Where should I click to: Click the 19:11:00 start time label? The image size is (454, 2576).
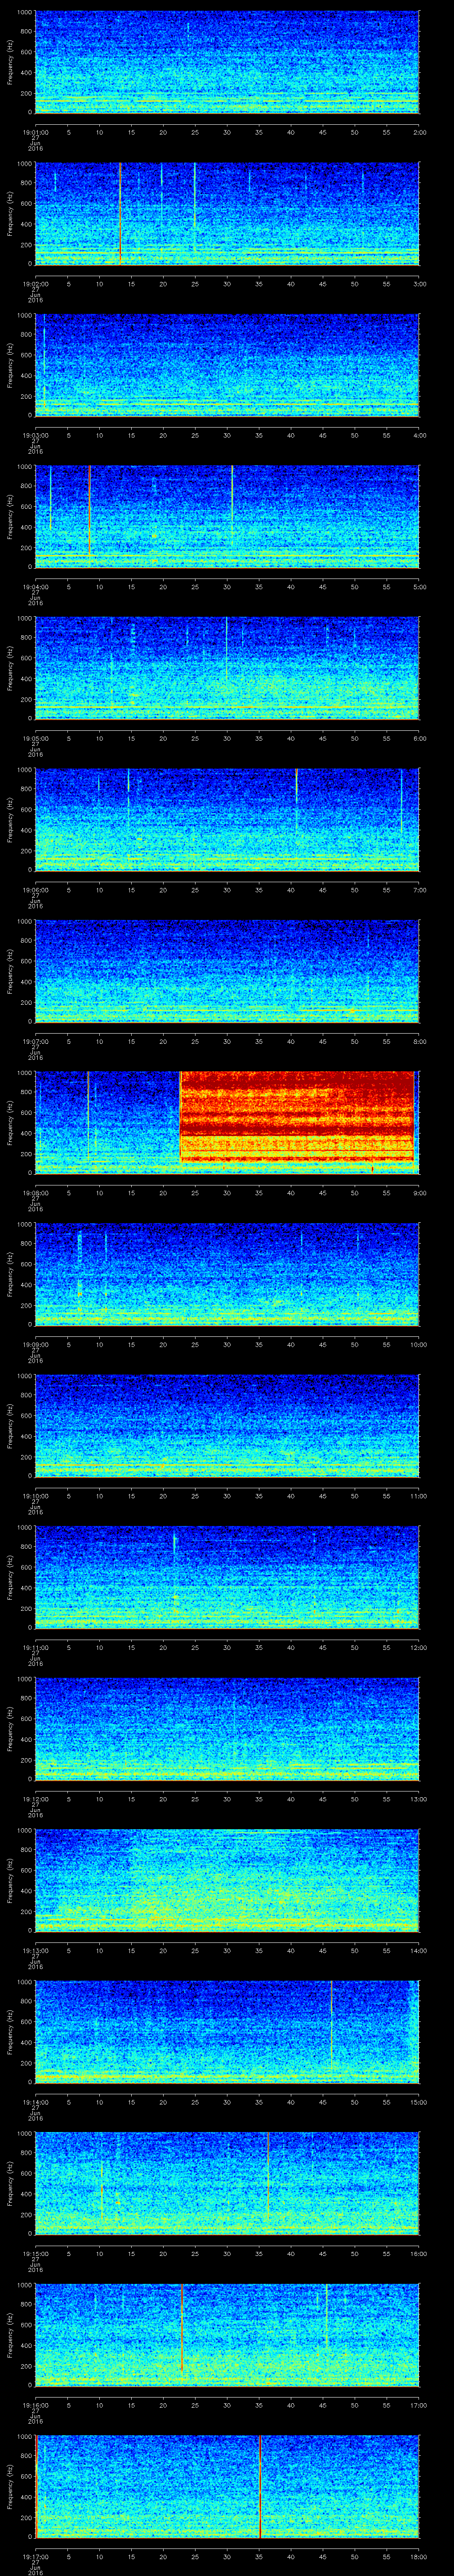[35, 1647]
